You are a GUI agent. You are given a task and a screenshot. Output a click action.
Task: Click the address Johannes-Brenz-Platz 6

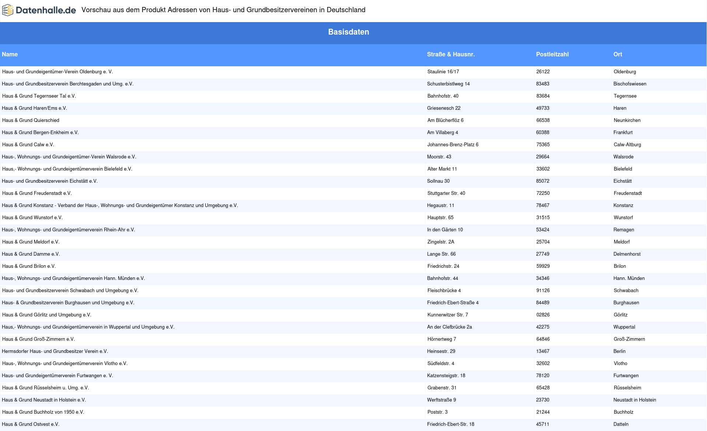click(x=453, y=145)
